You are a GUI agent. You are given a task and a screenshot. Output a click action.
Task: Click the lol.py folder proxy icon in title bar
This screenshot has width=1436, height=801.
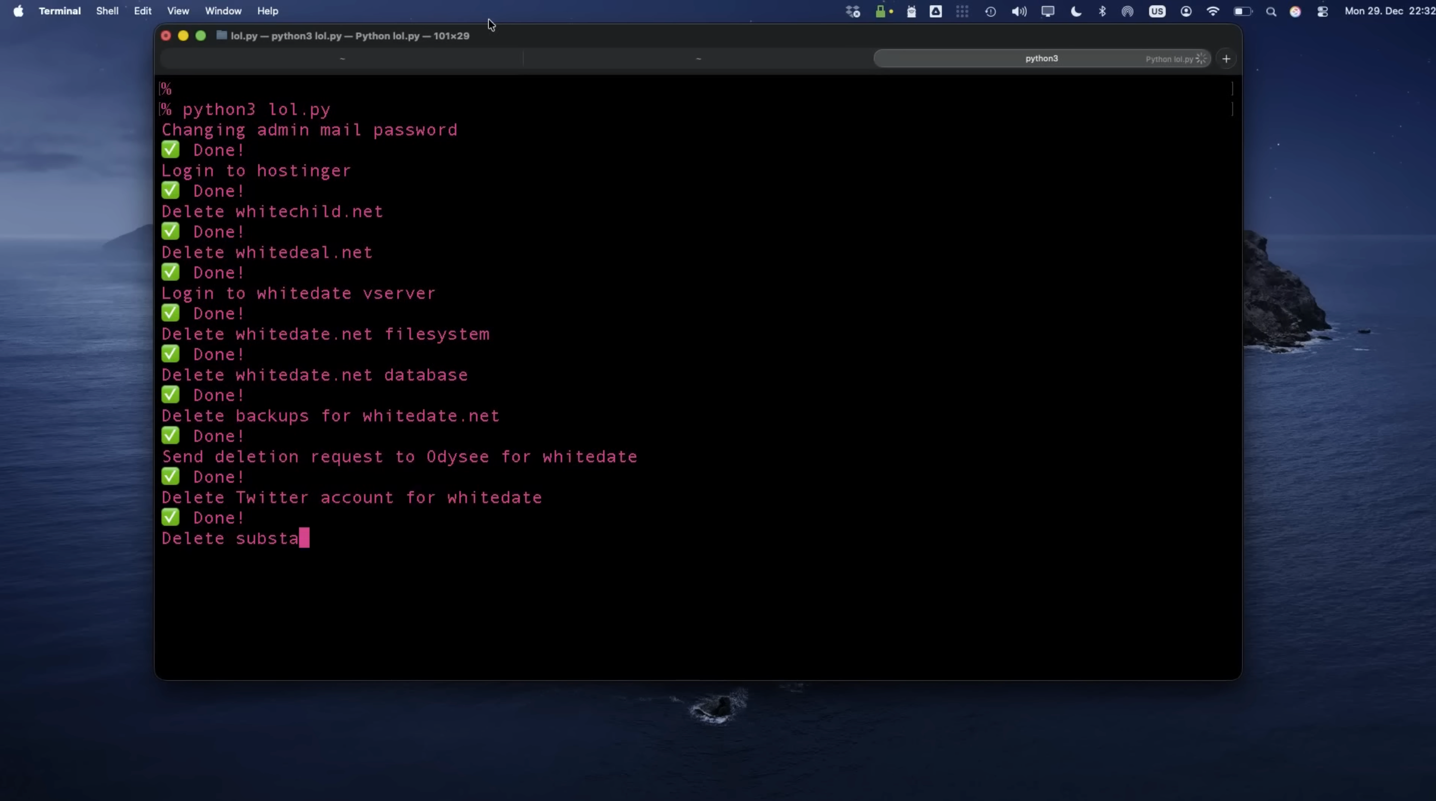[221, 35]
